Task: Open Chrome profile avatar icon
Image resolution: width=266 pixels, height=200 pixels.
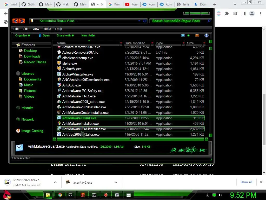Action: click(x=252, y=14)
